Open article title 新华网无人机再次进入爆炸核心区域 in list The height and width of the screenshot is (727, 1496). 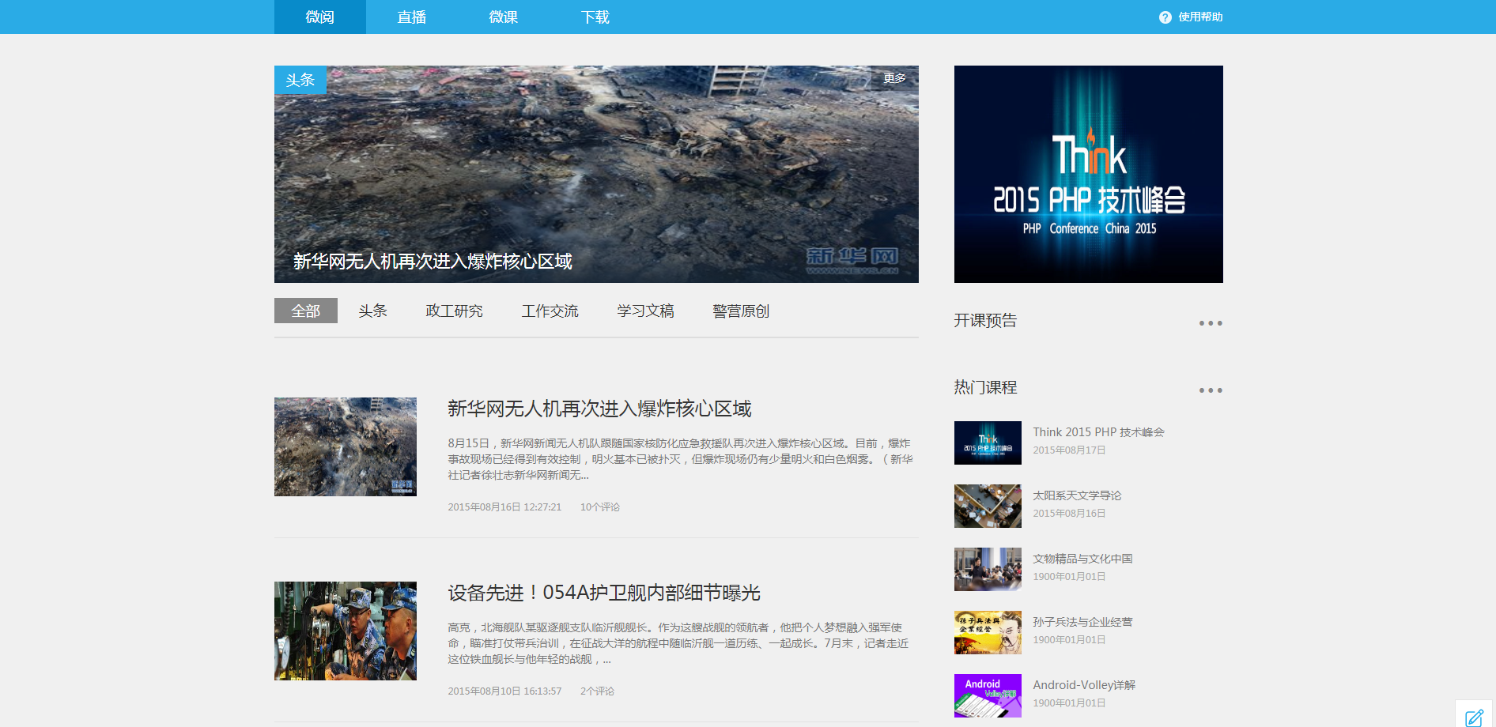pos(599,409)
